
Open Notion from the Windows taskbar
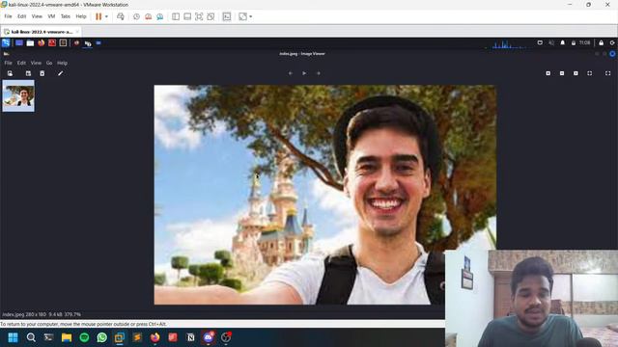(x=190, y=337)
